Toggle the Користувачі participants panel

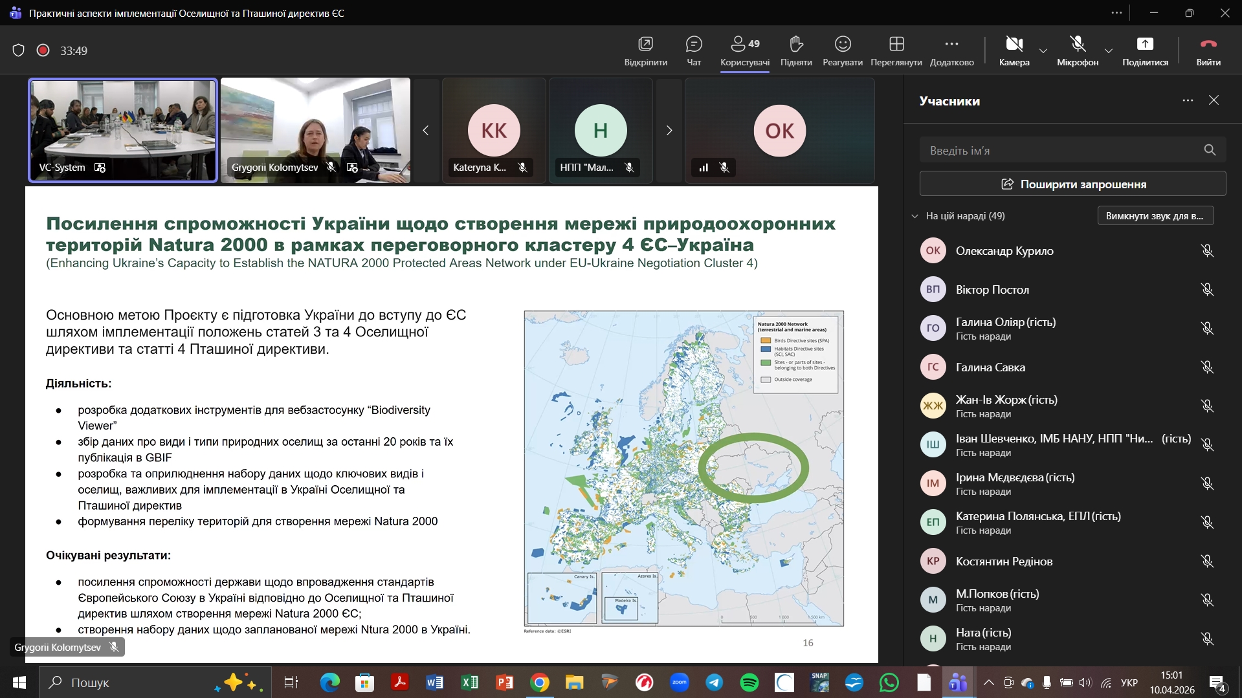(744, 50)
